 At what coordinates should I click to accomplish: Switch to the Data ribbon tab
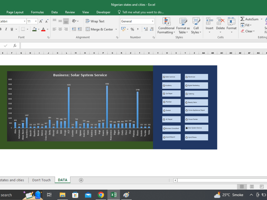[x=54, y=12]
